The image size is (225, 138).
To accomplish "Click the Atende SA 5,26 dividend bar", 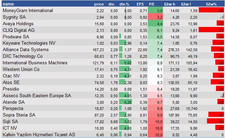I will coord(125,102).
